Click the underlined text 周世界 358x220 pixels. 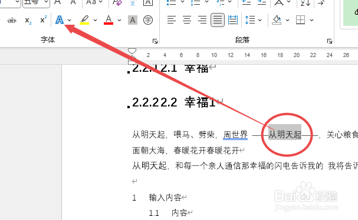click(235, 135)
